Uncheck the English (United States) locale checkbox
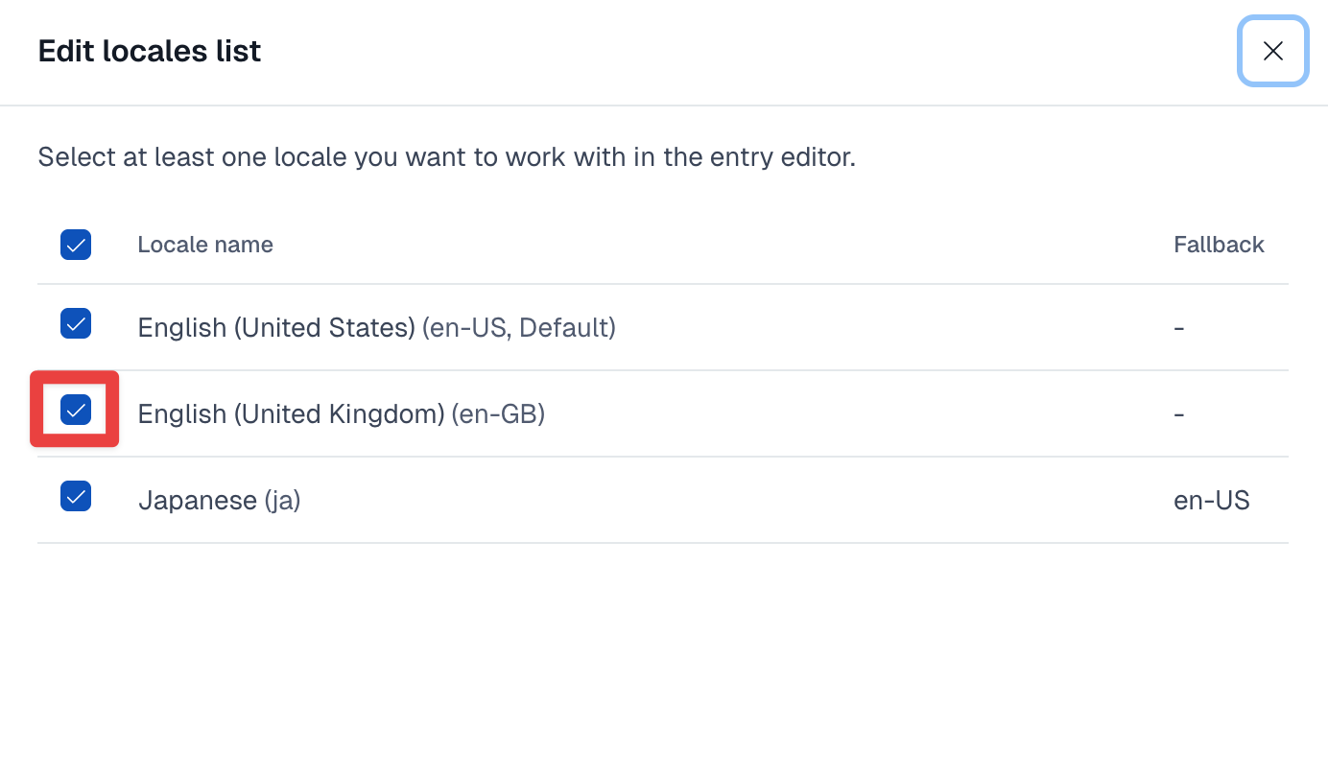The image size is (1328, 777). (76, 323)
